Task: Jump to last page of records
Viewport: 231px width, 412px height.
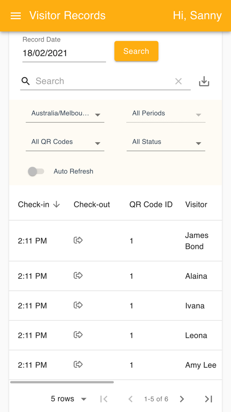Action: 209,399
